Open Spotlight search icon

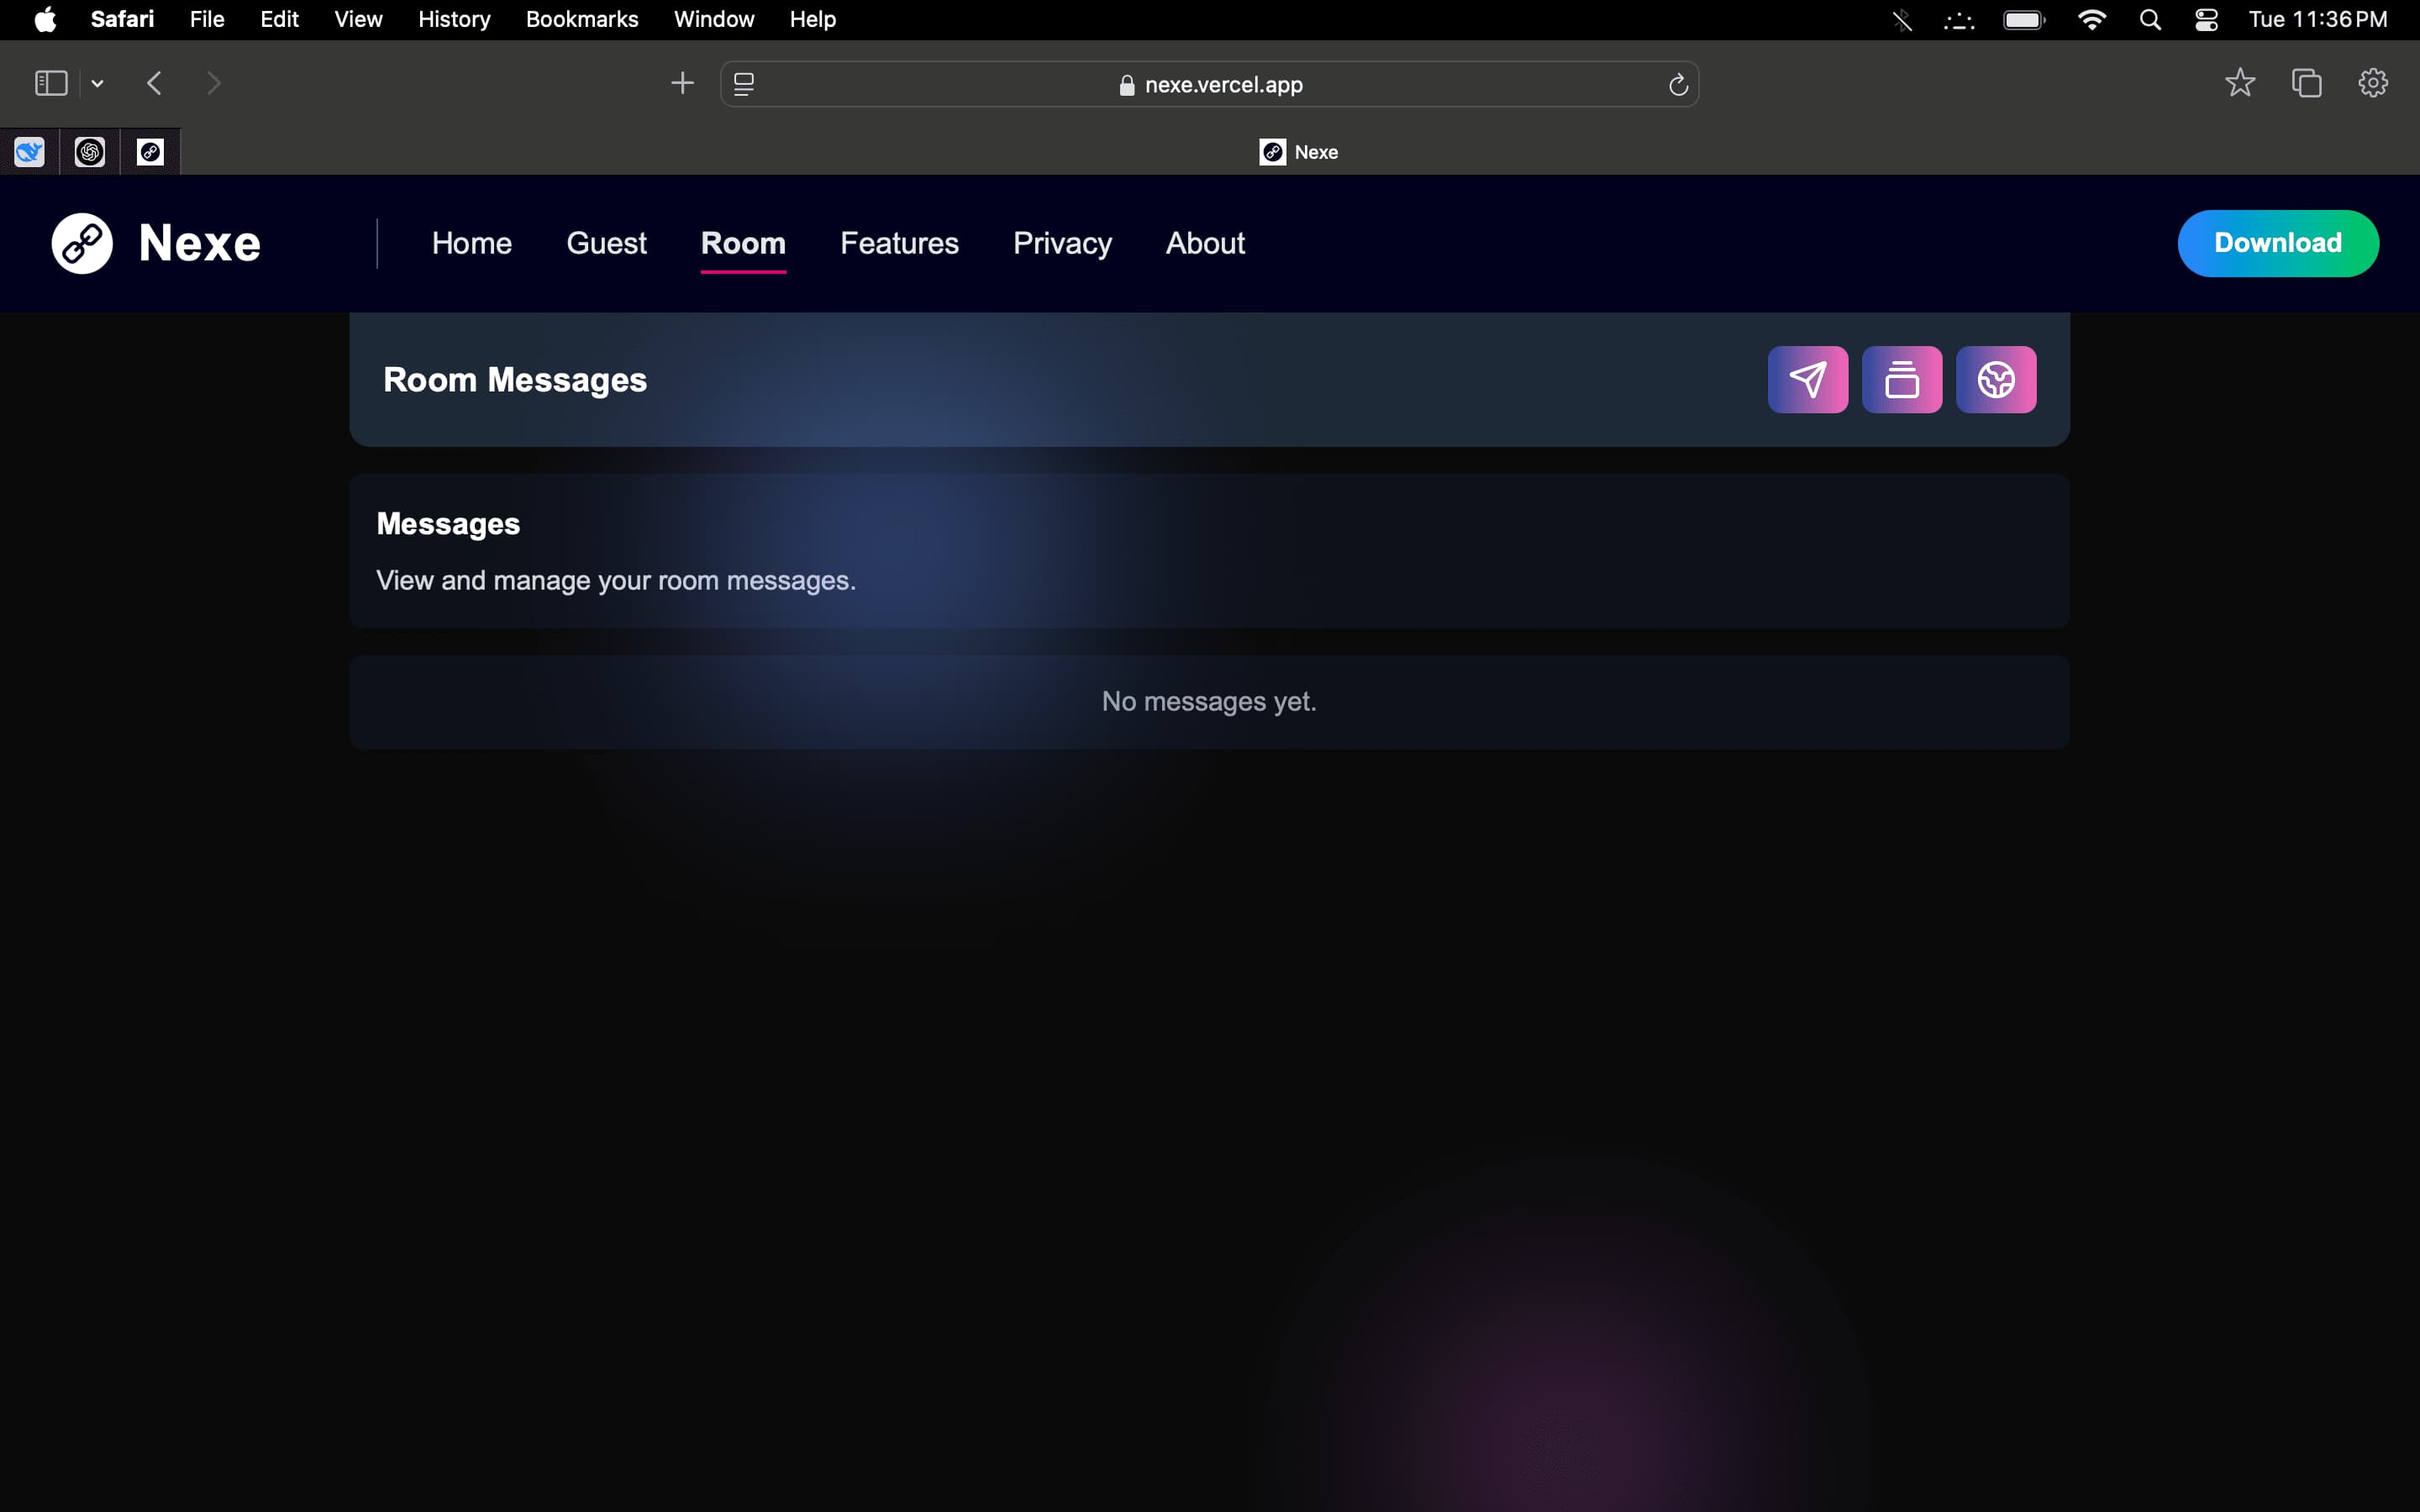click(x=2150, y=20)
